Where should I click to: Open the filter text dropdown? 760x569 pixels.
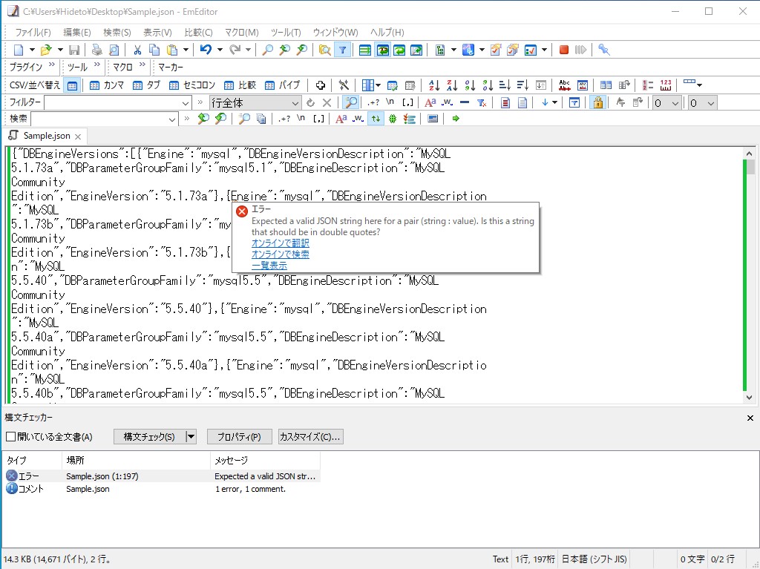[185, 103]
